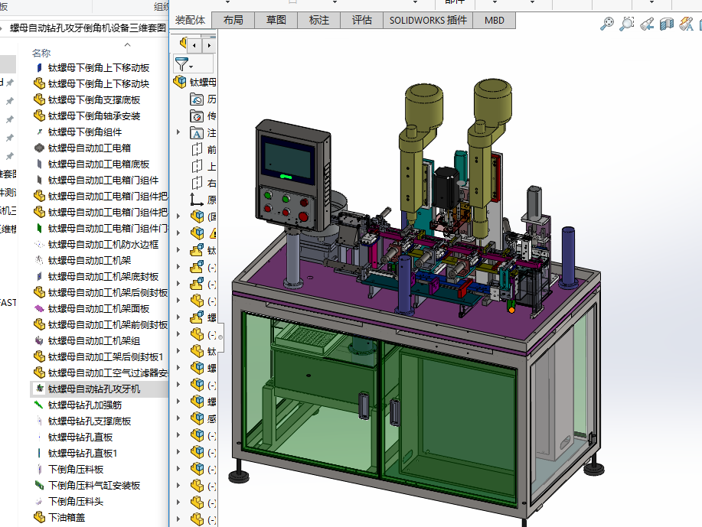702x527 pixels.
Task: Click the Zoom to Fit magnifier icon
Action: coord(606,24)
